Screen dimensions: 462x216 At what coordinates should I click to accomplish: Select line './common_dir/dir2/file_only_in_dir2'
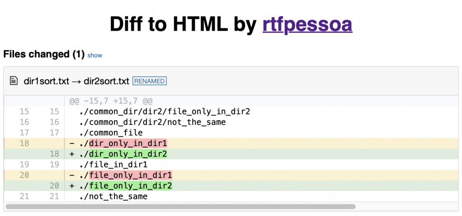[x=165, y=112]
